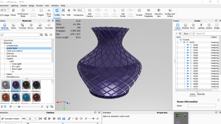Click the Search All scene field
This screenshot has height=124, width=221.
(x=207, y=33)
